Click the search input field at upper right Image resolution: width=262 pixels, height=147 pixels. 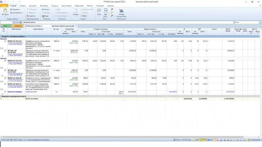247,22
